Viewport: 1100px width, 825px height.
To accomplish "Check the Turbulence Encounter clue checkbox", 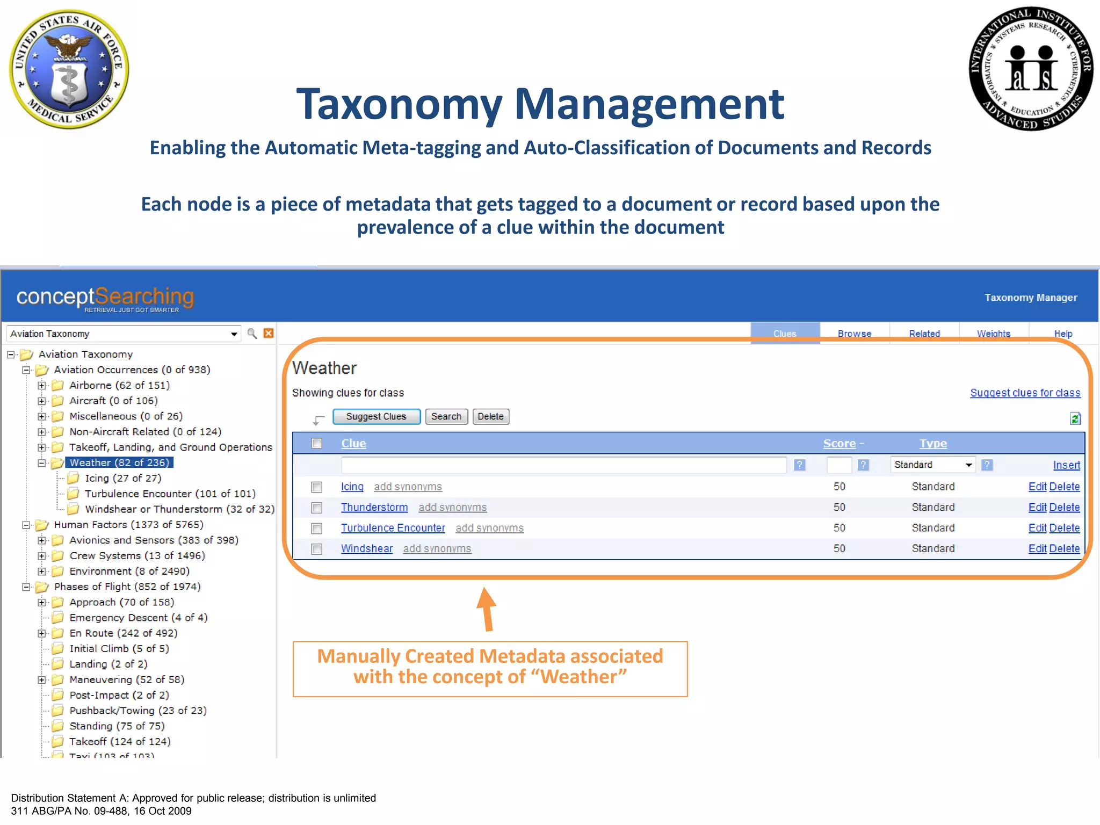I will 317,529.
